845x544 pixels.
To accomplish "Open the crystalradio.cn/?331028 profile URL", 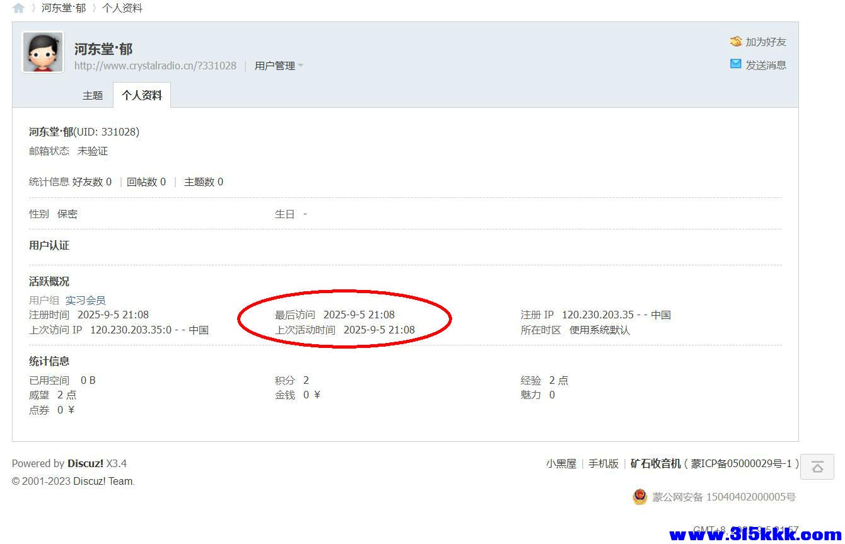I will click(155, 66).
